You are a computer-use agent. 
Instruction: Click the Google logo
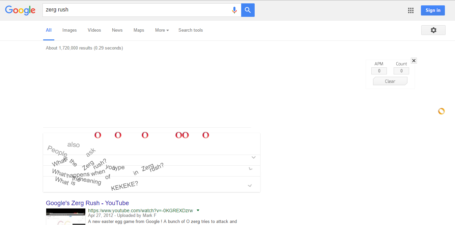(20, 10)
